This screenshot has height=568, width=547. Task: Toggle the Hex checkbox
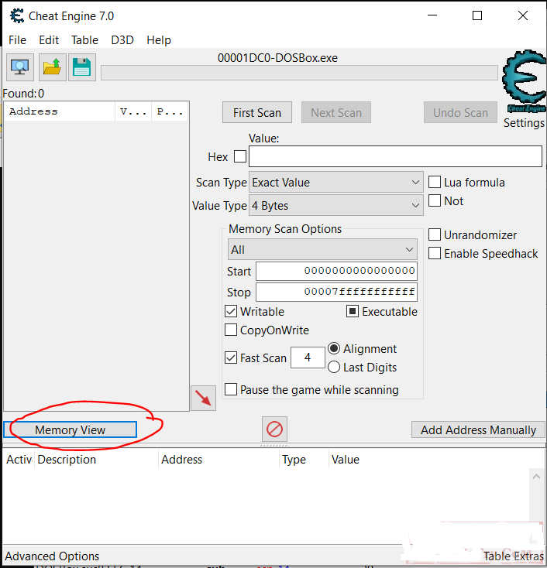point(240,157)
